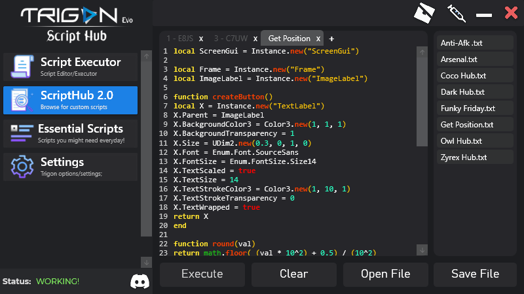This screenshot has height=294, width=524.
Task: Close the 1 - E8JS tab
Action: point(201,39)
